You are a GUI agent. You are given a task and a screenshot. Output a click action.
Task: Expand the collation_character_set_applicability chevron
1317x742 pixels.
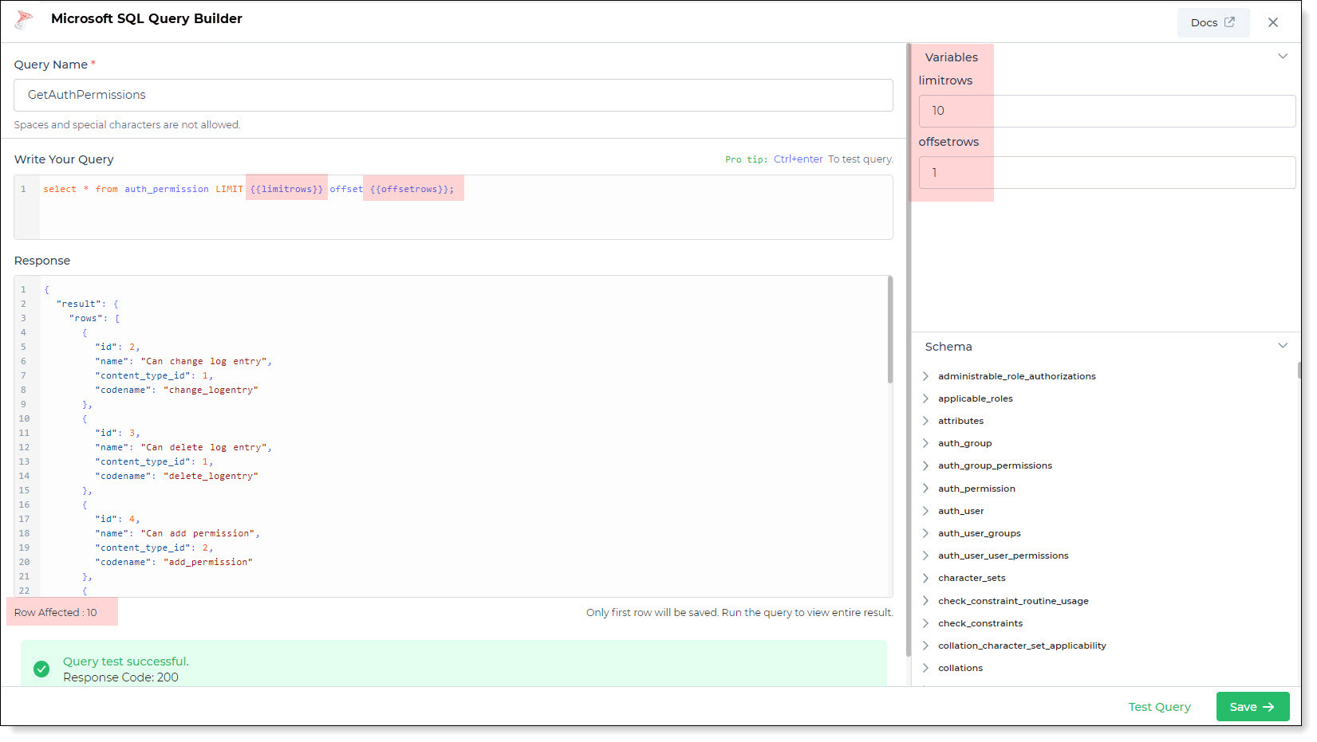(x=925, y=646)
